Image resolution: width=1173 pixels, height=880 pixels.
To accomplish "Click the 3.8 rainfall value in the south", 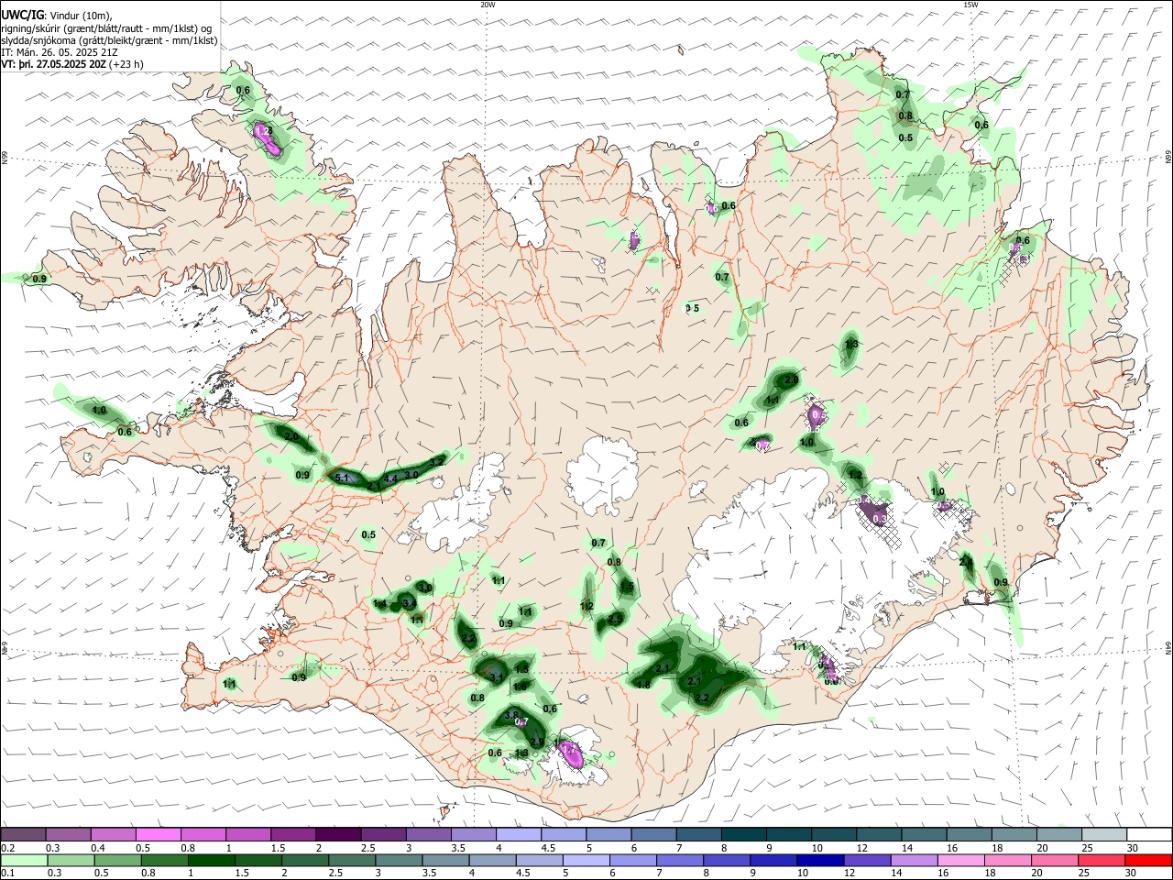I will tap(512, 715).
